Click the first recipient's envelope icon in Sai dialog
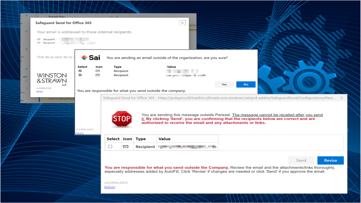 (98, 70)
